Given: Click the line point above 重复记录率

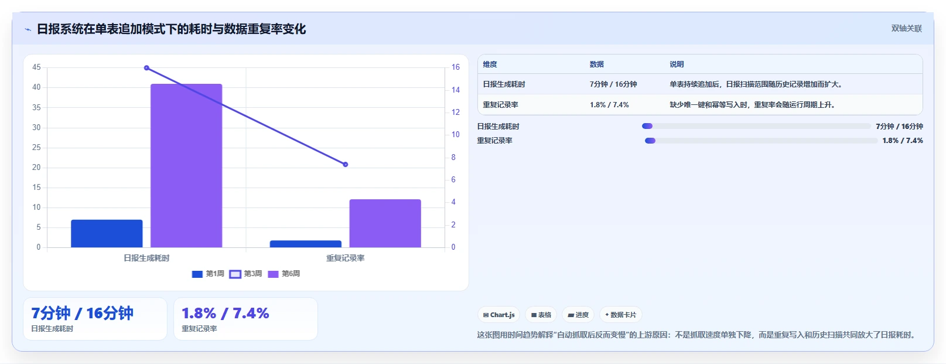Looking at the screenshot, I should [x=346, y=165].
